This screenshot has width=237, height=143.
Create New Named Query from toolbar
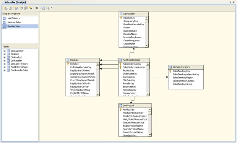point(21,8)
